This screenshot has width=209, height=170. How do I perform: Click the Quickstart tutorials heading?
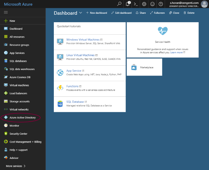tap(69, 26)
